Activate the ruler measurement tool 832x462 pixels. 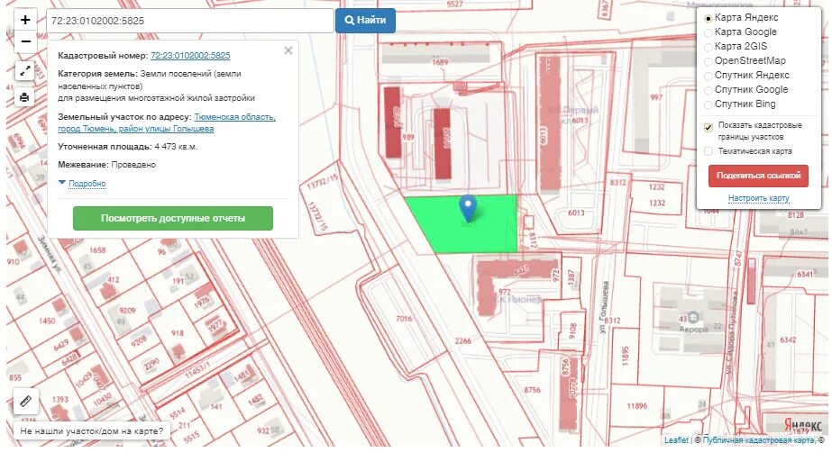pyautogui.click(x=25, y=401)
